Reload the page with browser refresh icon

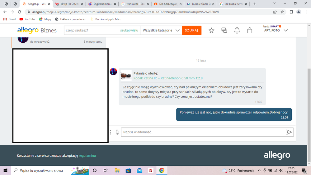(20, 12)
